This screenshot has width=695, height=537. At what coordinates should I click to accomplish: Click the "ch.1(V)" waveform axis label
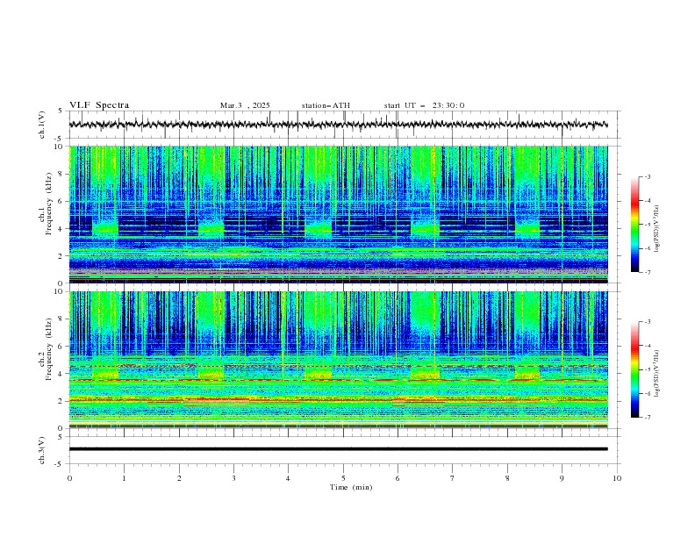pos(42,125)
